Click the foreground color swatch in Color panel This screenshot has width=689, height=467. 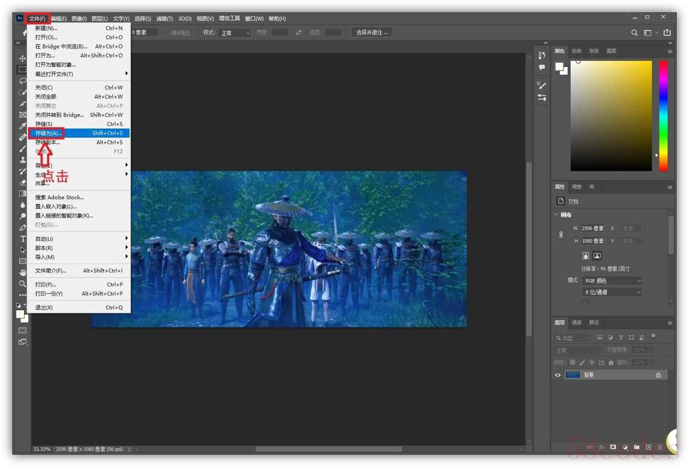tap(559, 66)
